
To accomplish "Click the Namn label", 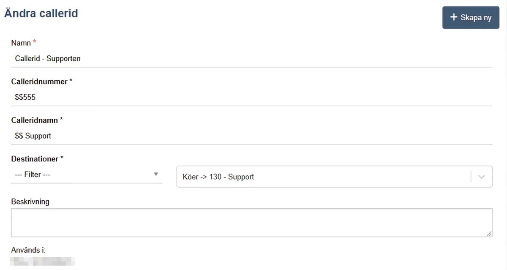I will coord(21,43).
